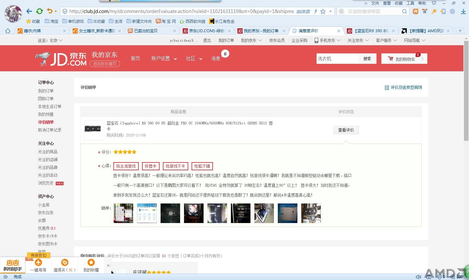The width and height of the screenshot is (469, 280).
Task: Open 取消订单记录 in the sidebar
Action: 50,130
